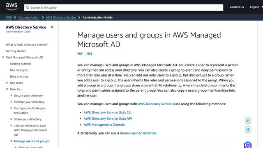The image size is (263, 148).
Task: Close the AWS Directory Service sidebar
Action: (x=52, y=27)
